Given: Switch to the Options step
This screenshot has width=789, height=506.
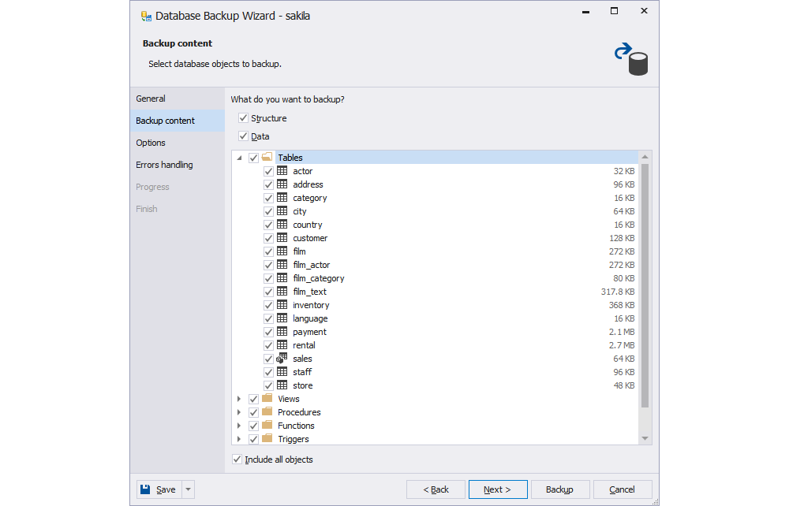Looking at the screenshot, I should pos(151,143).
